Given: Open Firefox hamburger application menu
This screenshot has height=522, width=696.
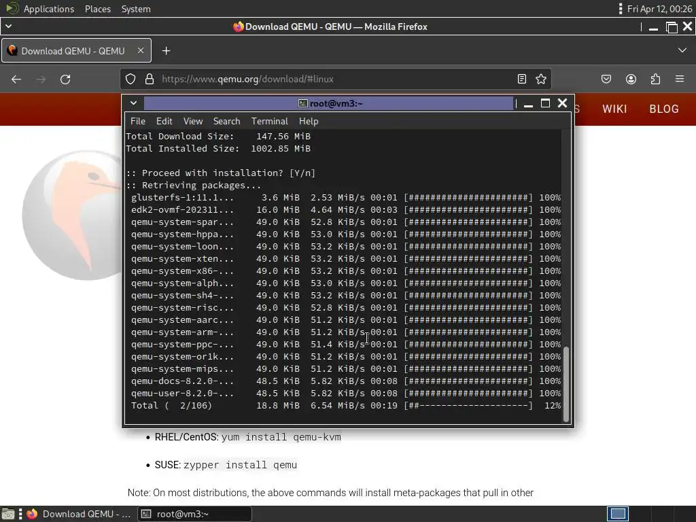Looking at the screenshot, I should click(x=680, y=79).
